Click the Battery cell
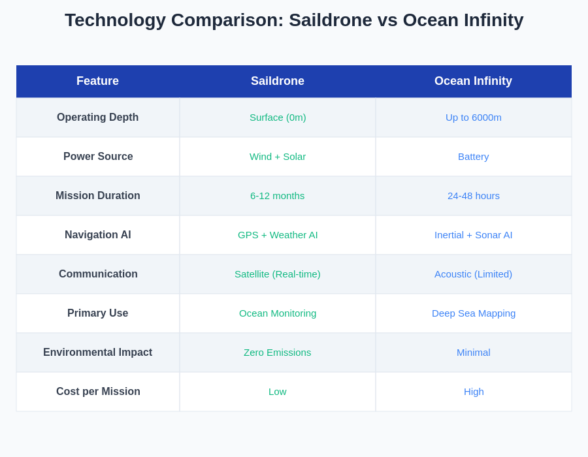This screenshot has width=588, height=457. pos(473,157)
